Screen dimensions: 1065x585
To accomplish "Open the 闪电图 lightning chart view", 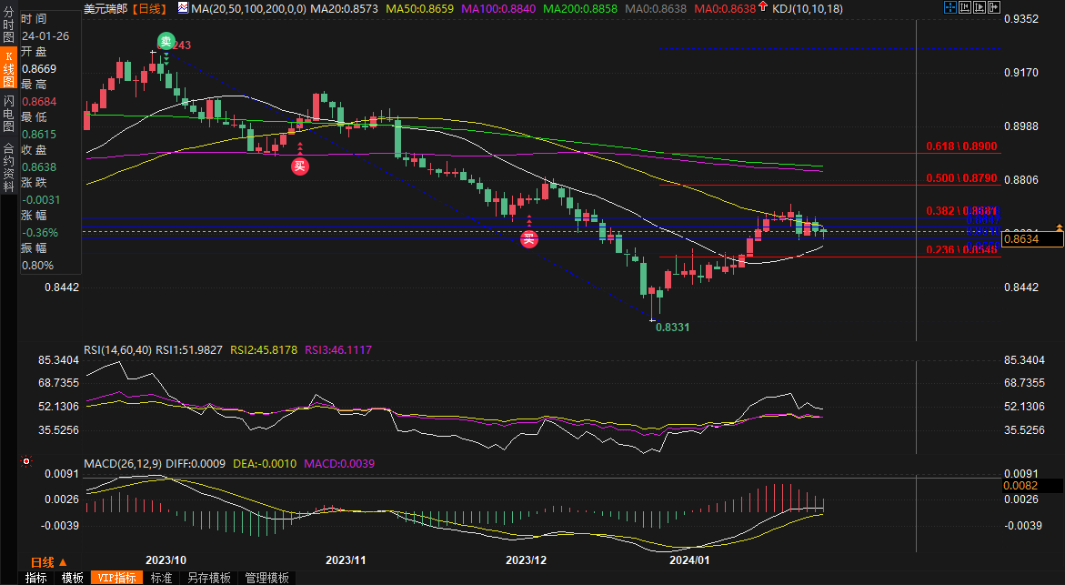I will click(8, 113).
